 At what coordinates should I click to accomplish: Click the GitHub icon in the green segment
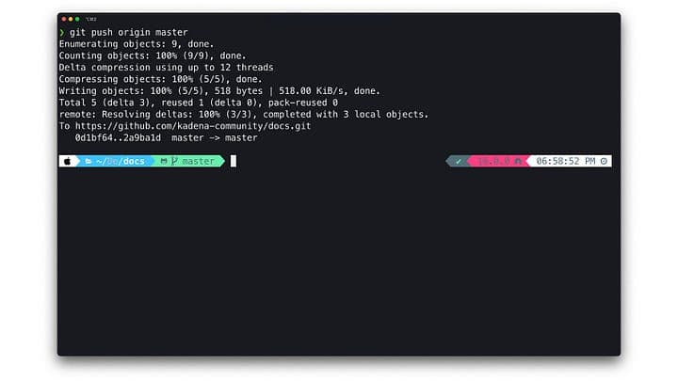click(164, 161)
